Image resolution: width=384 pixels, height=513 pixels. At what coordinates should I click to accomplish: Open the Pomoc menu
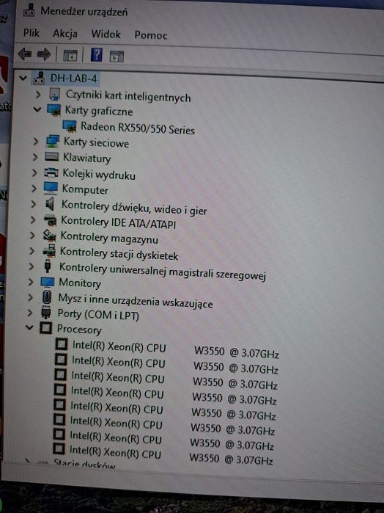pyautogui.click(x=151, y=35)
